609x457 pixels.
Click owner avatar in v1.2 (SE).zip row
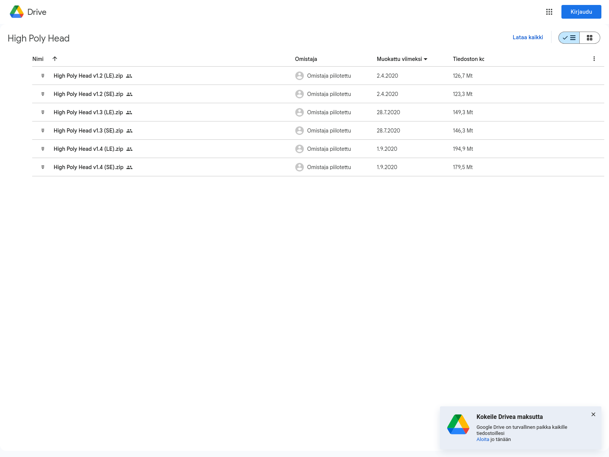pos(300,94)
